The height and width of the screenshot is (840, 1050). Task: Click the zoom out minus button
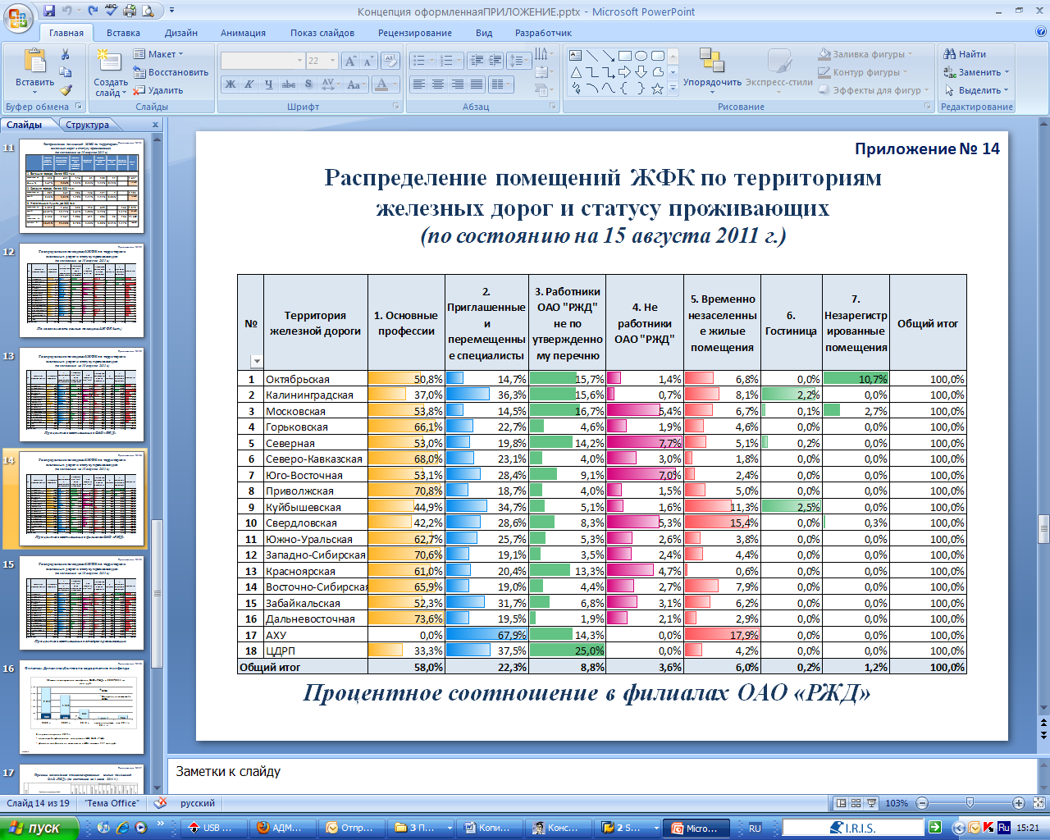pyautogui.click(x=922, y=803)
